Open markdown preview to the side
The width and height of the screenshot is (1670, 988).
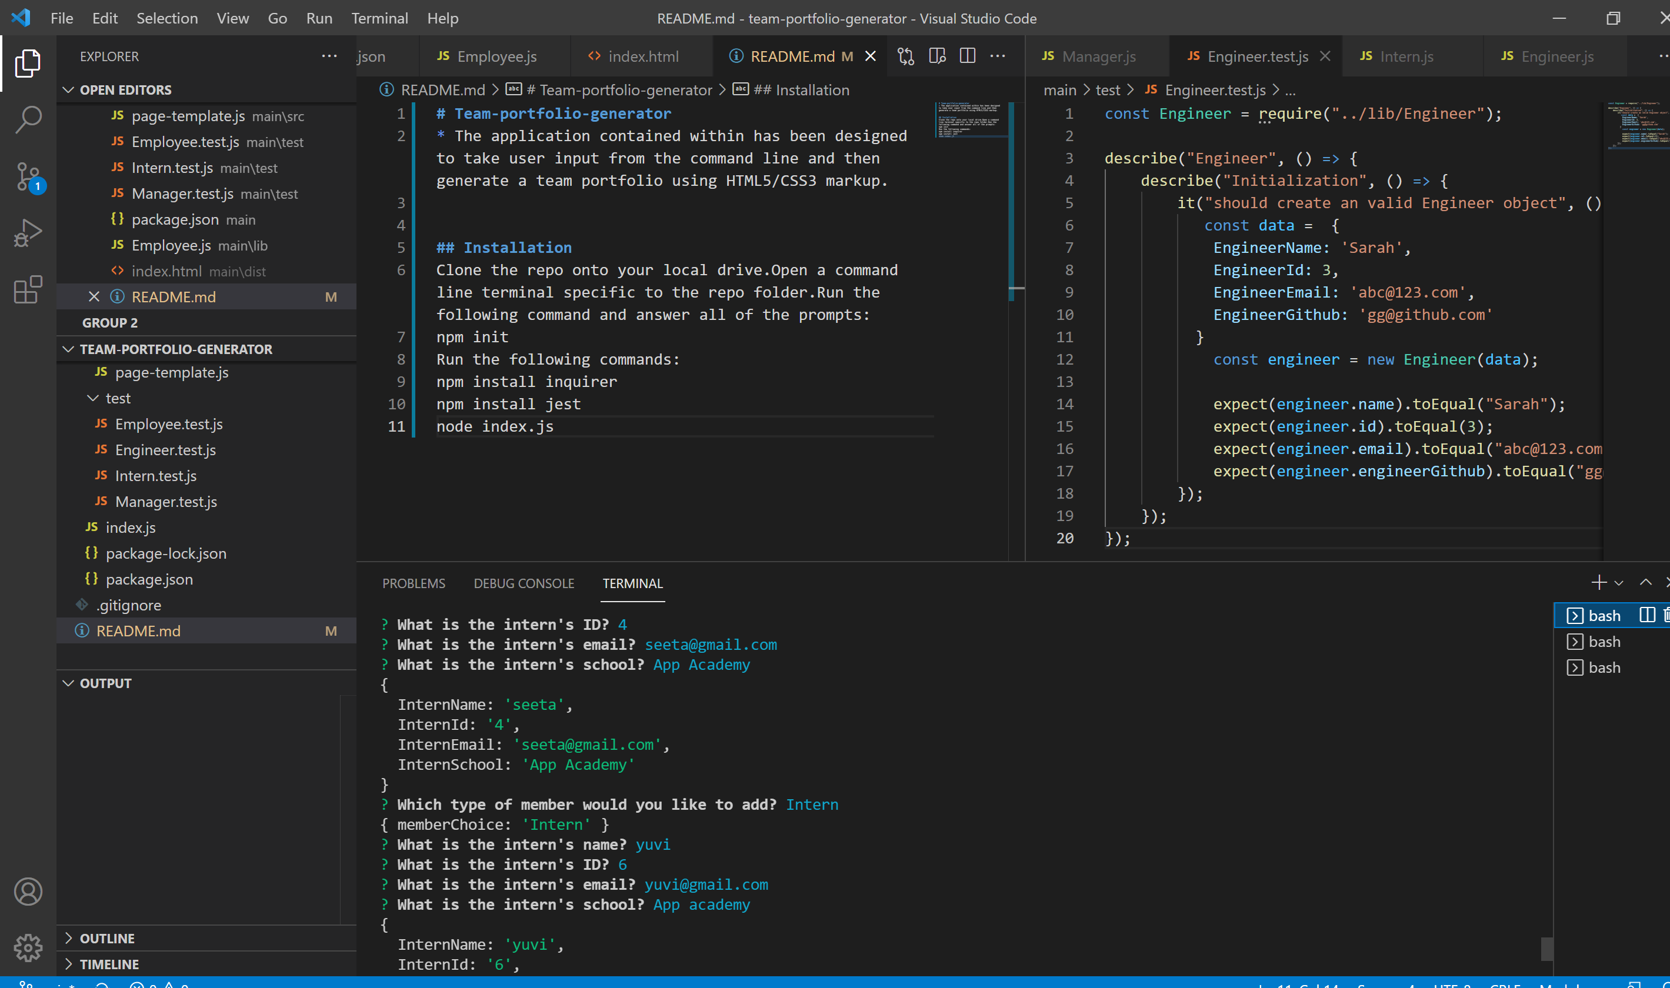[937, 56]
